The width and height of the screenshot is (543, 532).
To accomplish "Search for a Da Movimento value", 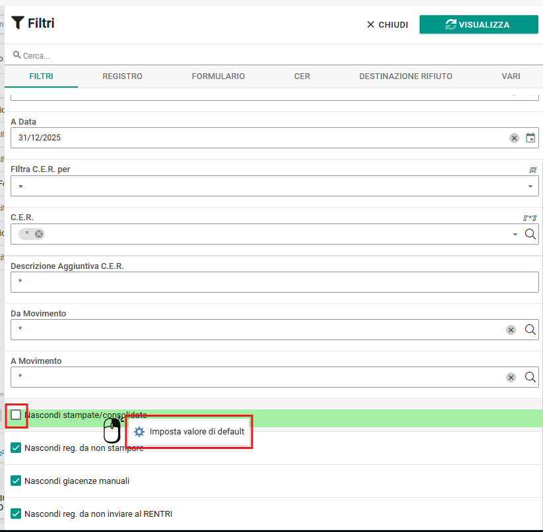I will coord(530,330).
